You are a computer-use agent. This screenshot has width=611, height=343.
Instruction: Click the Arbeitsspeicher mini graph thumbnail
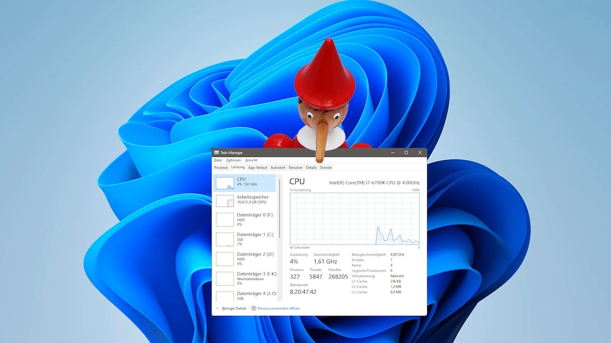tap(225, 201)
